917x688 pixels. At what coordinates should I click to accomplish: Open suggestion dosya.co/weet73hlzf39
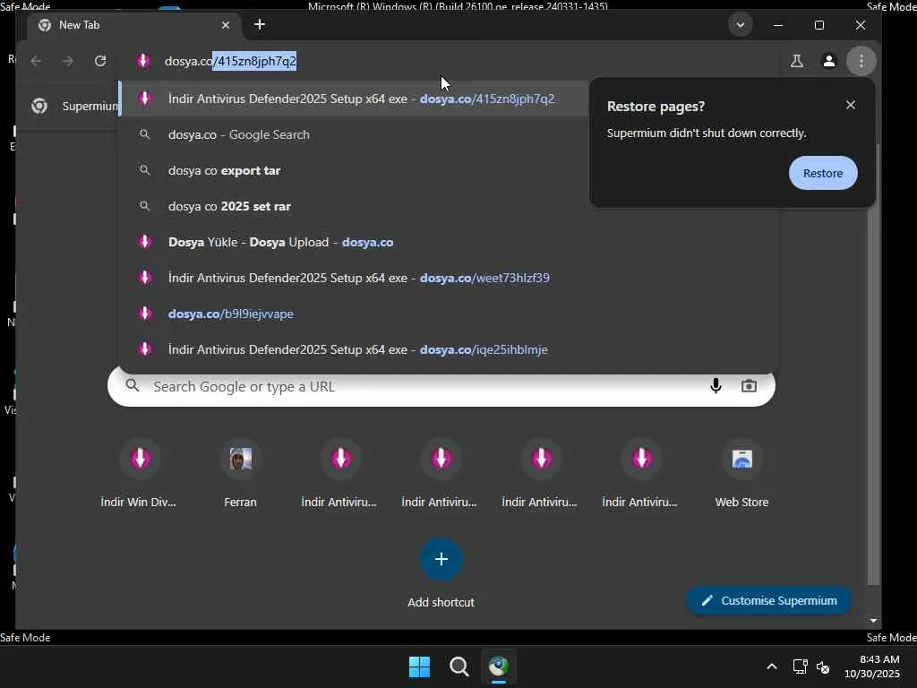point(448,278)
